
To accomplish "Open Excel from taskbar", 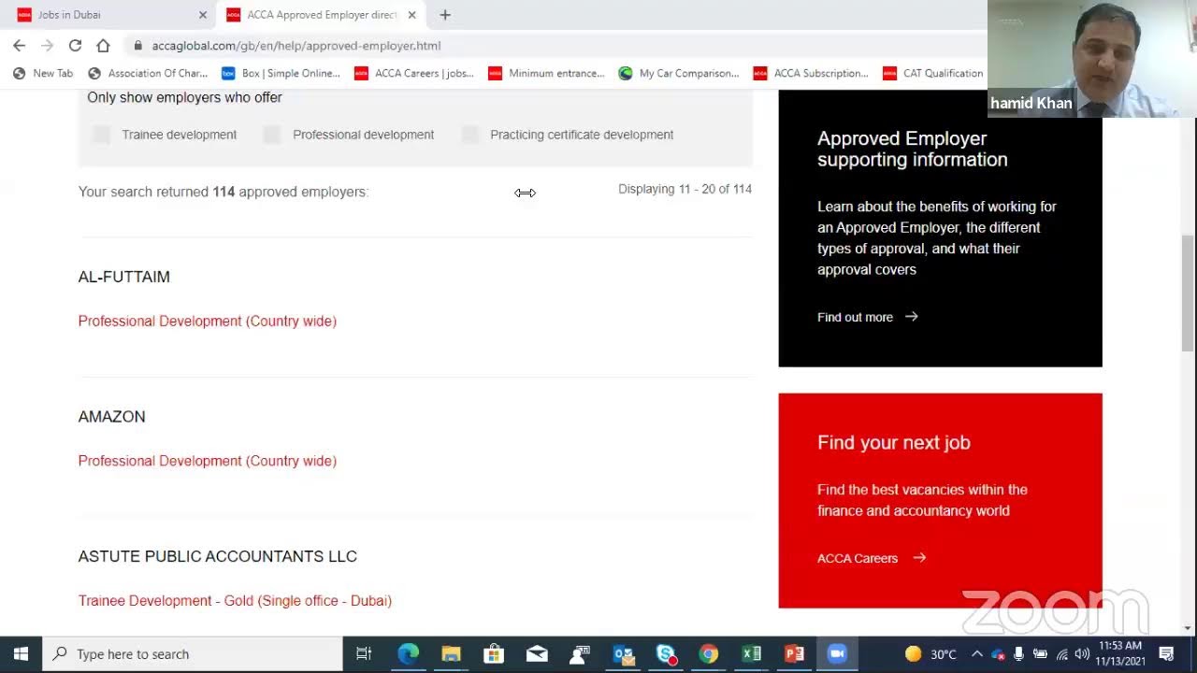I will [752, 653].
